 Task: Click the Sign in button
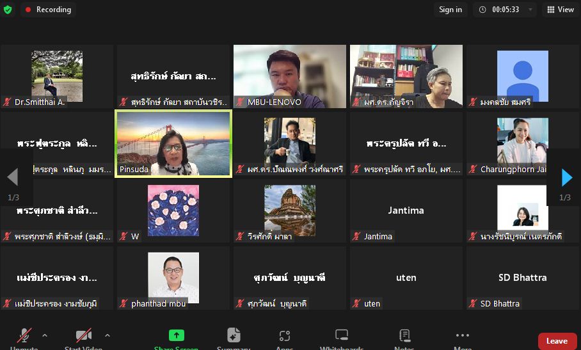tap(450, 10)
